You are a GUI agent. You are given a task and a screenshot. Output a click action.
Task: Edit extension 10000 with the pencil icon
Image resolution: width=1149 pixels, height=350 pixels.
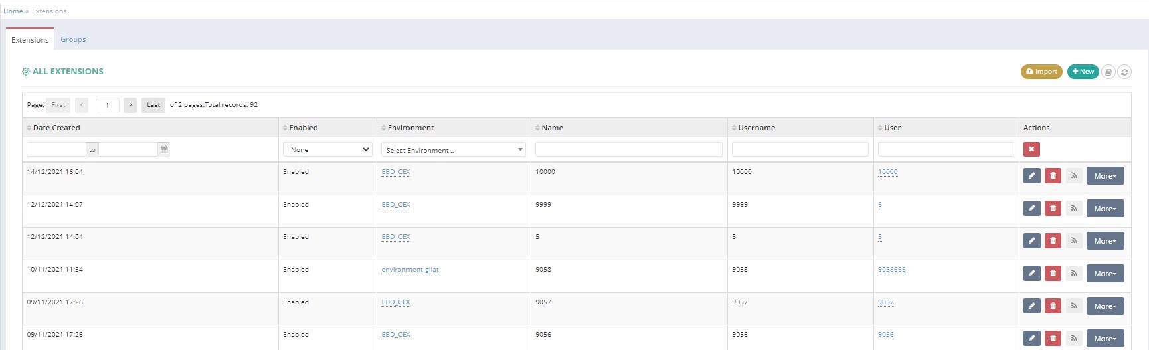pyautogui.click(x=1031, y=176)
